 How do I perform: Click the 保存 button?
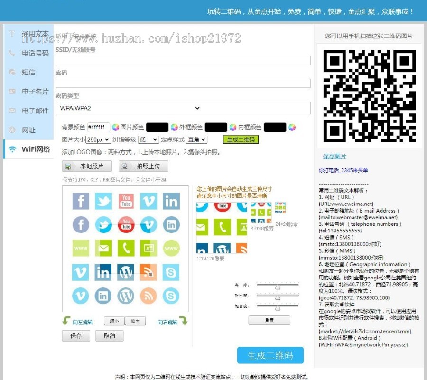[76, 336]
